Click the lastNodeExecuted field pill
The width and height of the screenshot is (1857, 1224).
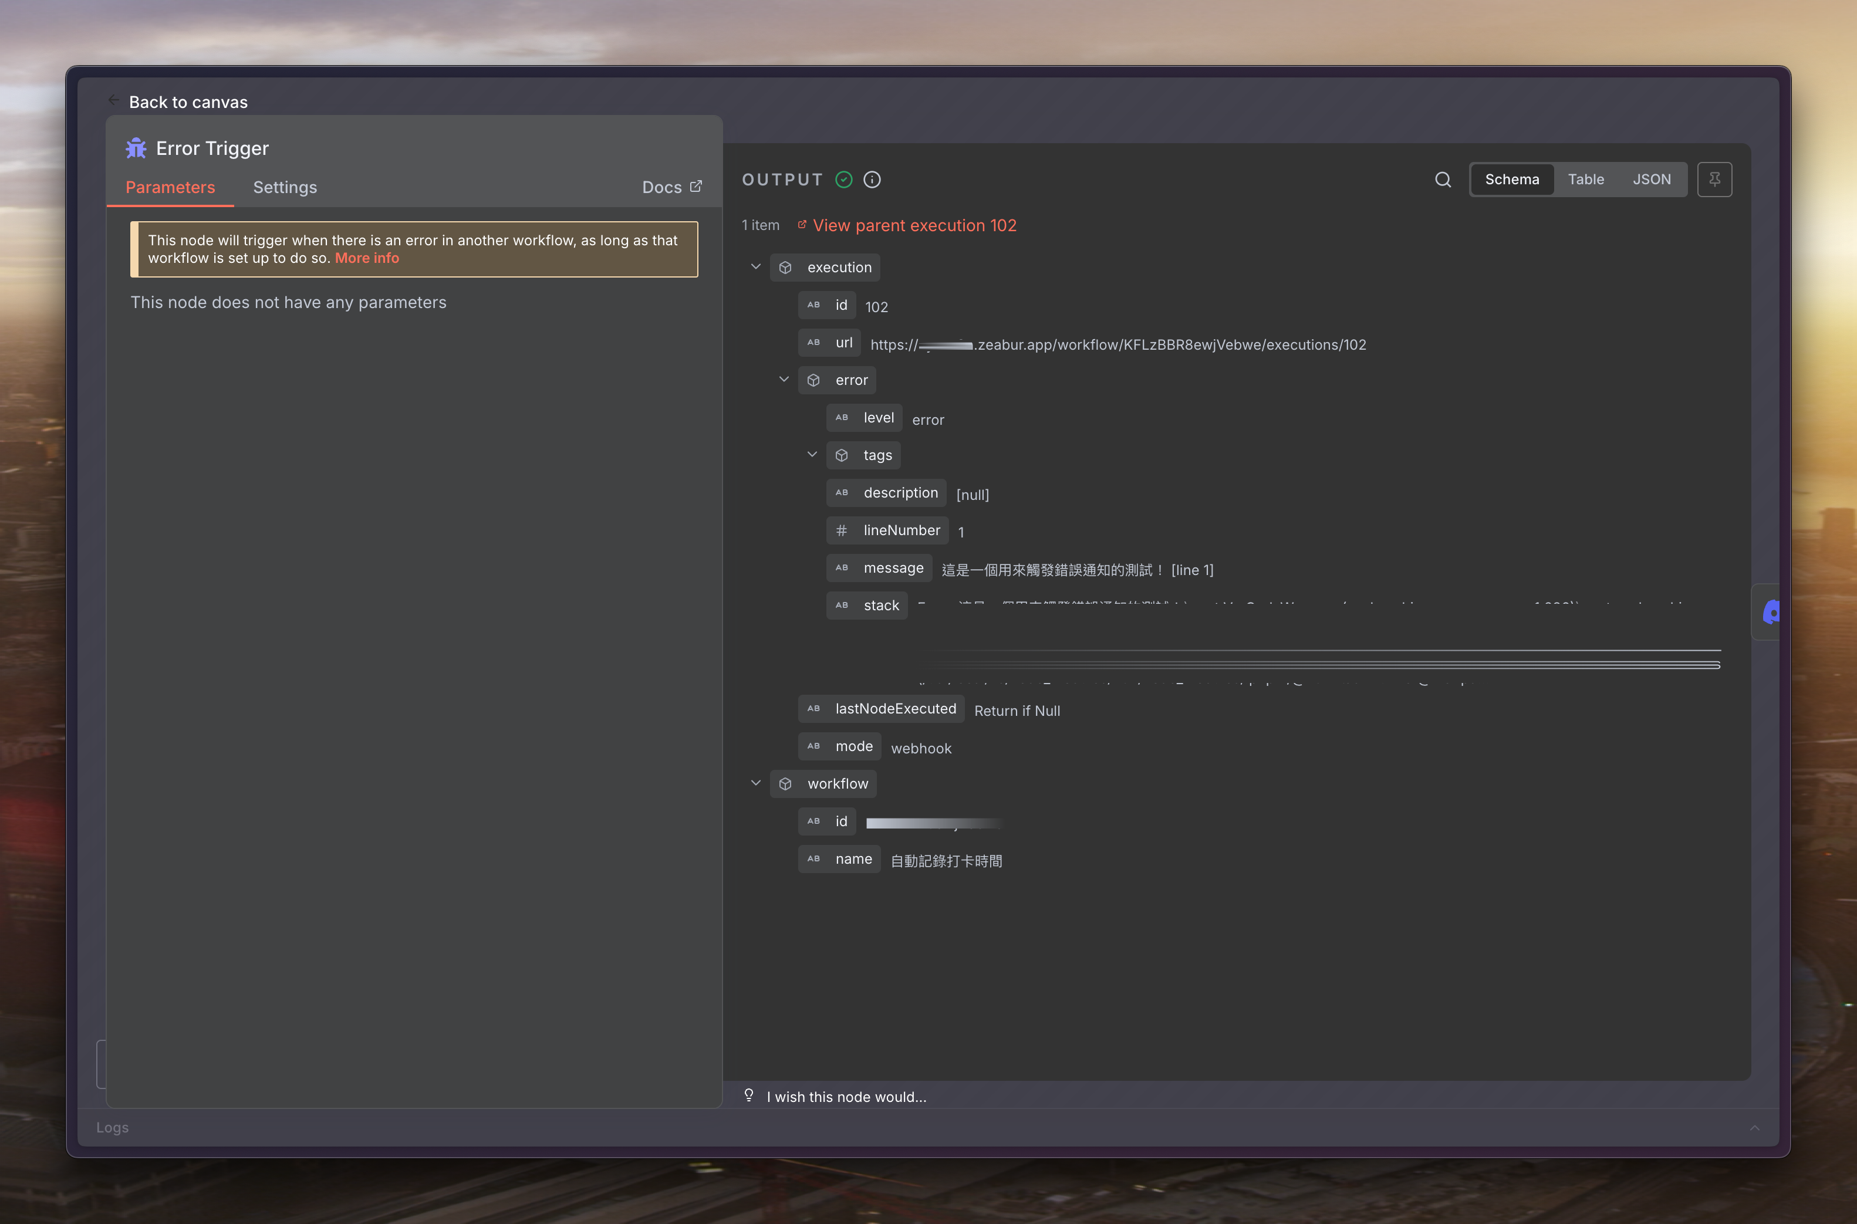tap(882, 709)
